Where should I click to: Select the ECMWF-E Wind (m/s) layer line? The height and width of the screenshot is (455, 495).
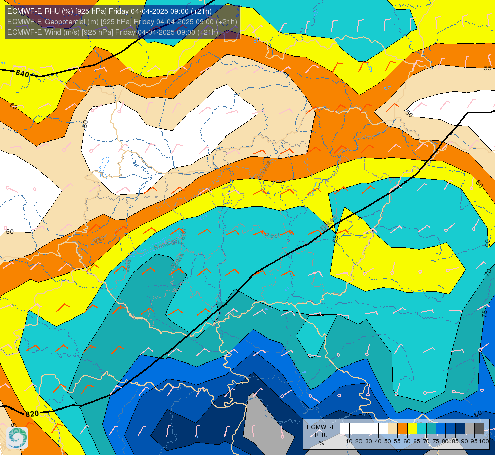[113, 32]
